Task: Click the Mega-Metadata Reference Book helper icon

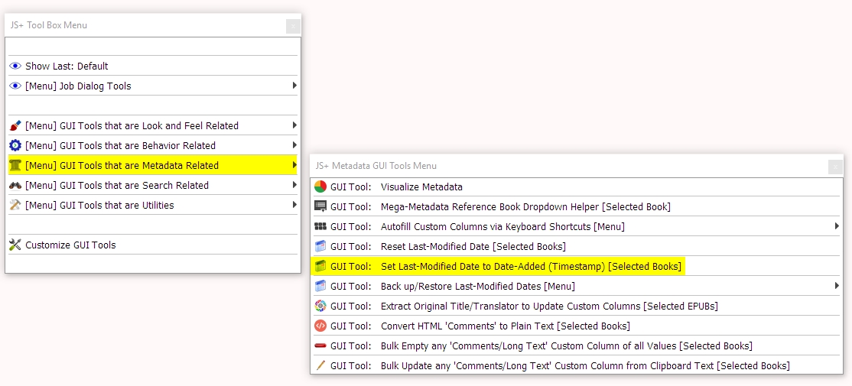Action: pos(320,207)
